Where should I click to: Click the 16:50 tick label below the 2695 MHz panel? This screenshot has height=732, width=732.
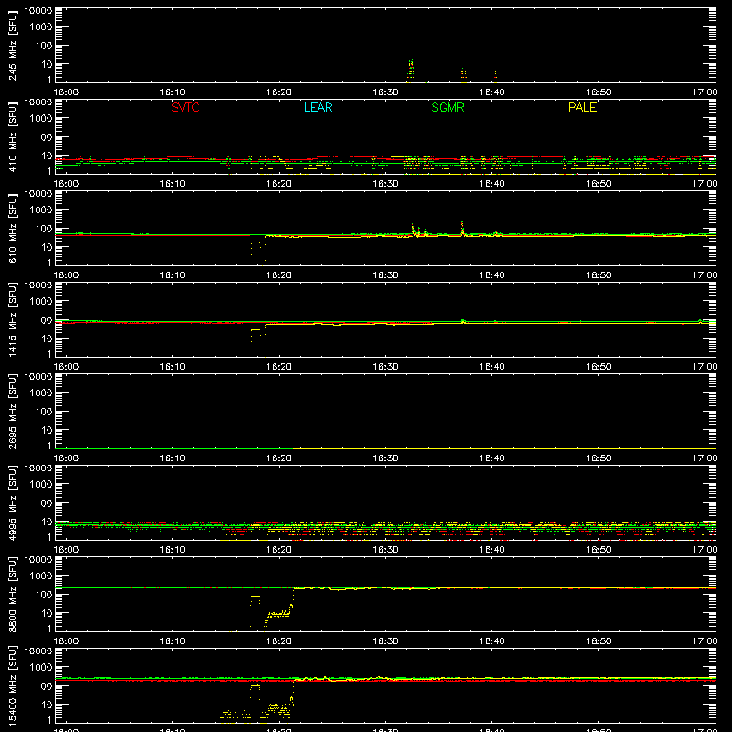(x=598, y=458)
